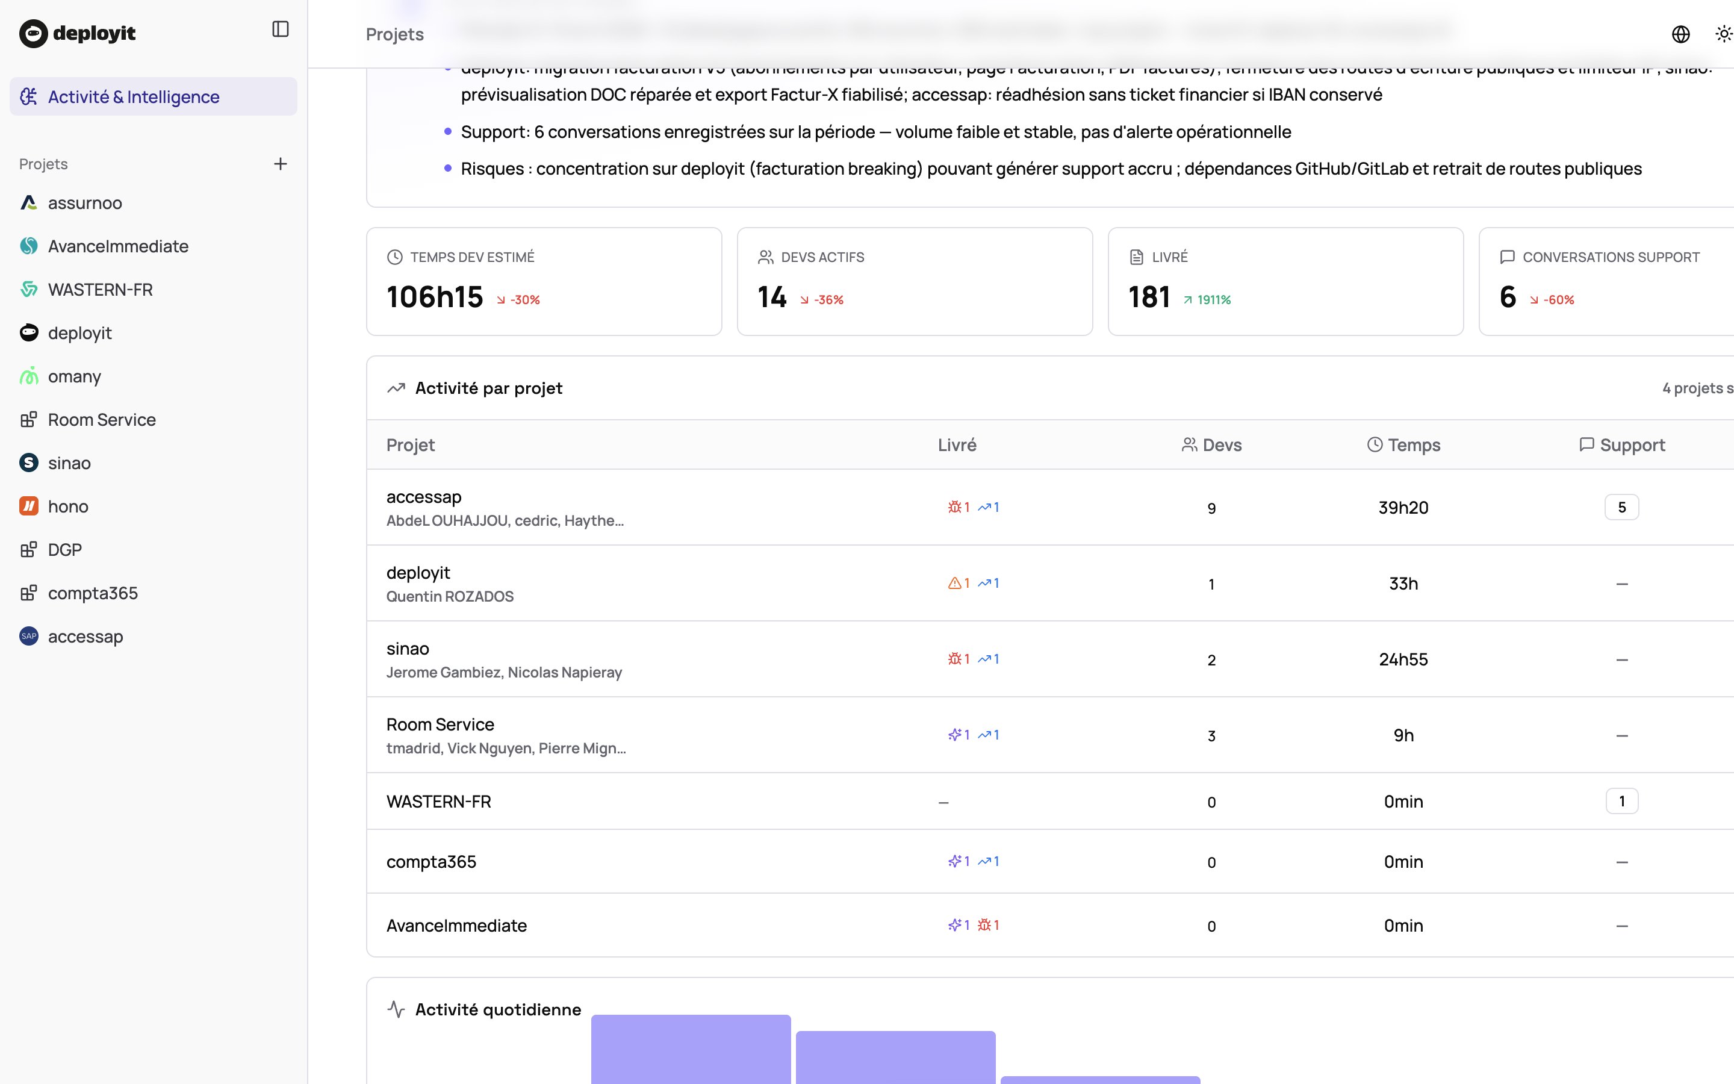Add a new project with plus icon
The height and width of the screenshot is (1084, 1734).
pyautogui.click(x=280, y=164)
